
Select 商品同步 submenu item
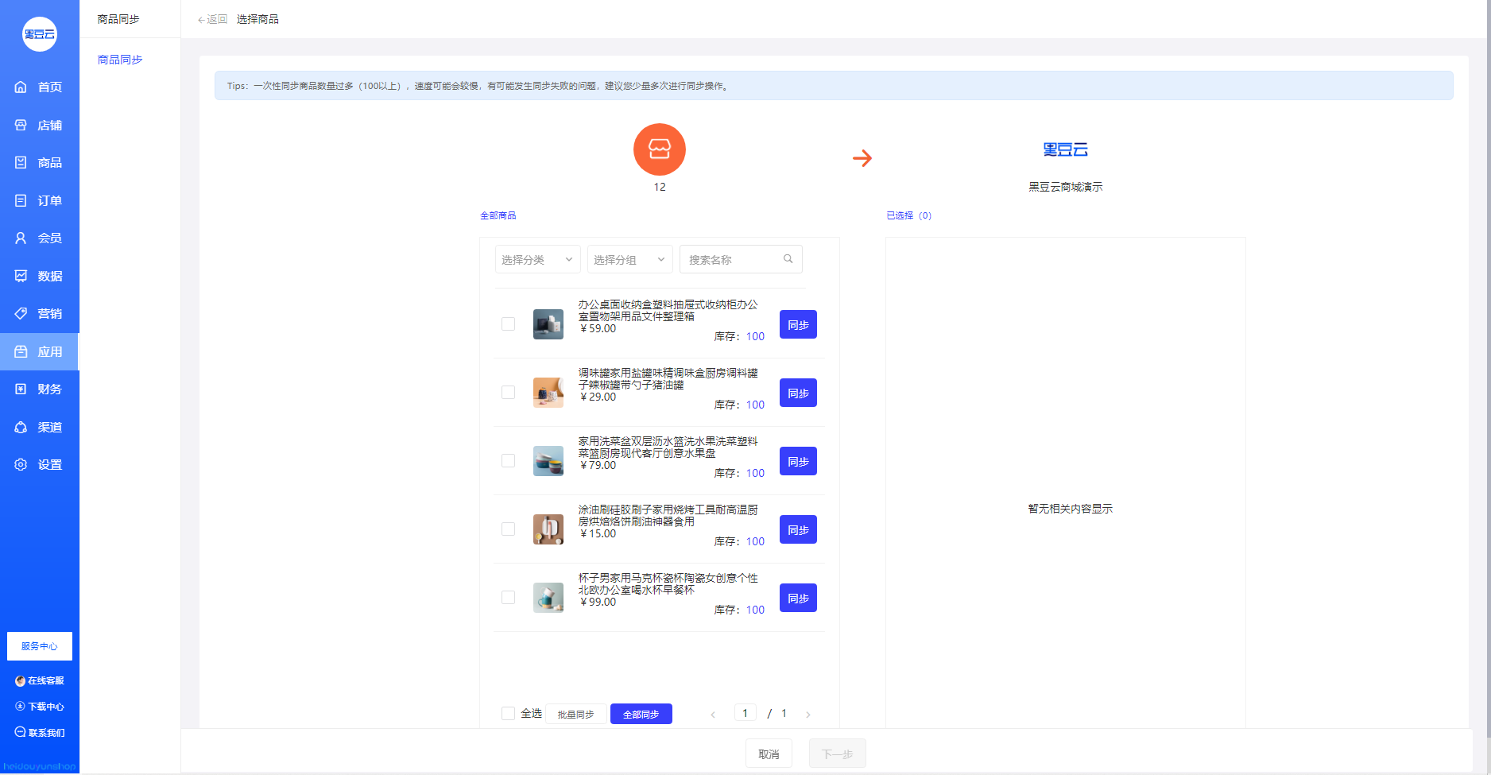coord(120,60)
